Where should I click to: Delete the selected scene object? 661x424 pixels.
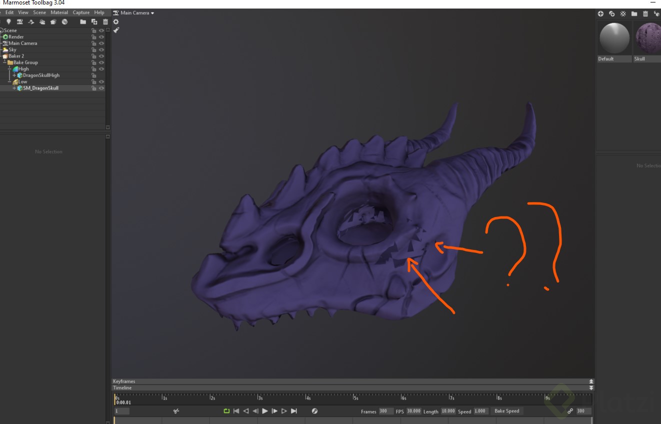(105, 21)
